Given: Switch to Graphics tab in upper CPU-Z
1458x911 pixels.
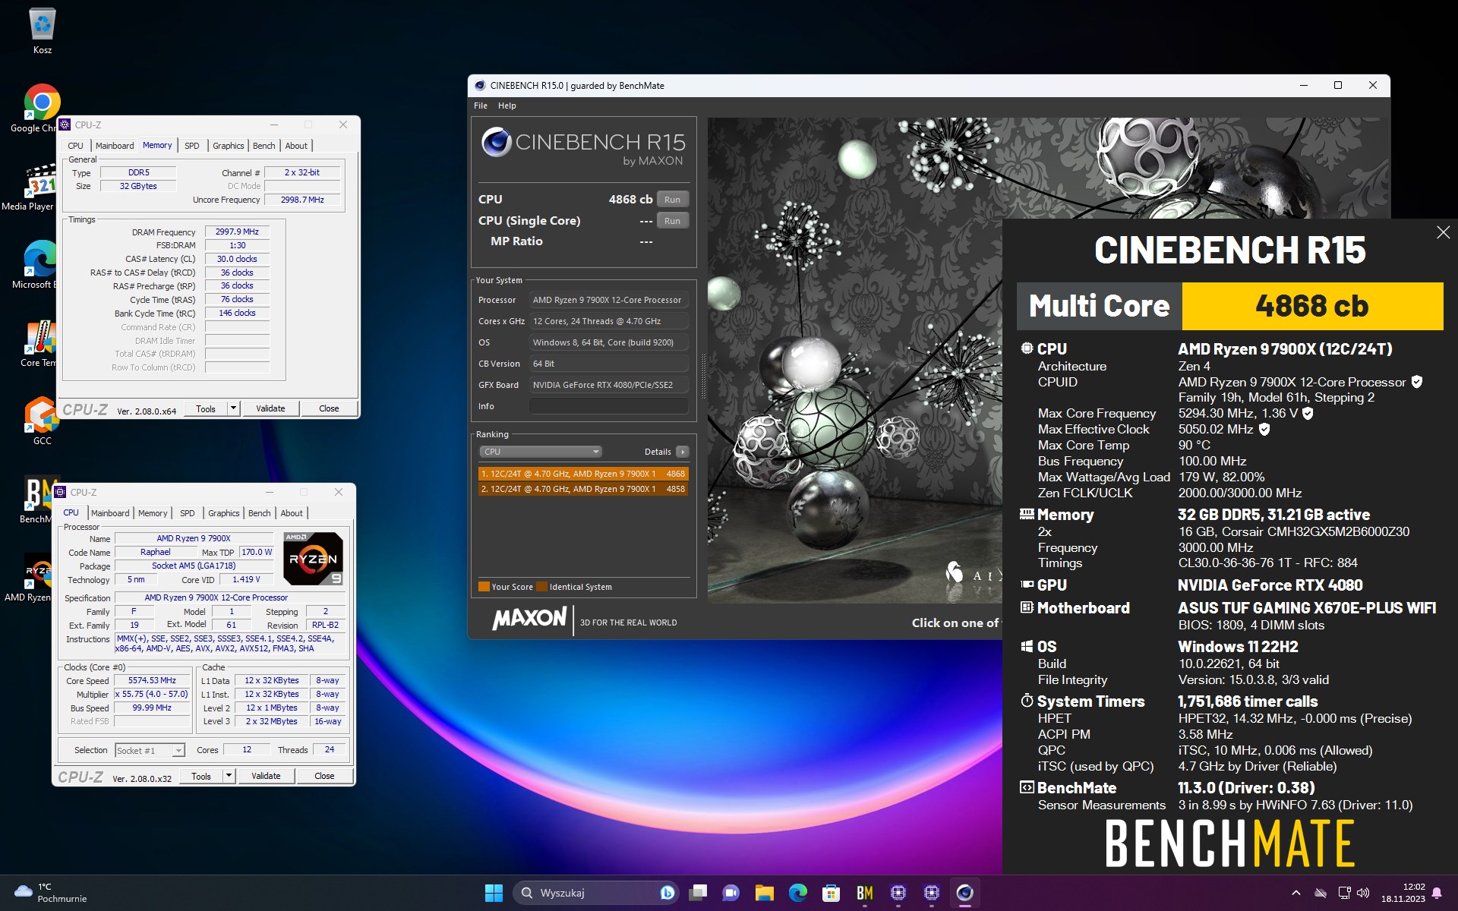Looking at the screenshot, I should (228, 146).
